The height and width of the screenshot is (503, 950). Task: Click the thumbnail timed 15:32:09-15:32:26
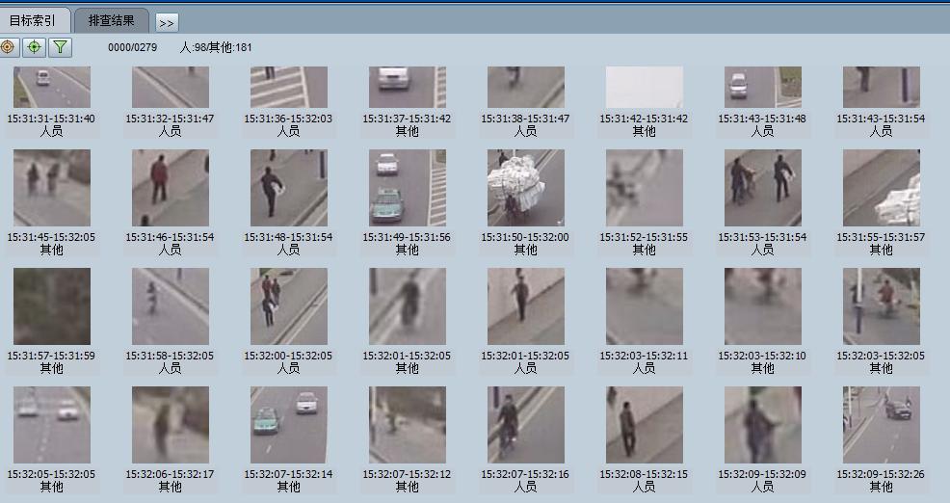[x=881, y=425]
